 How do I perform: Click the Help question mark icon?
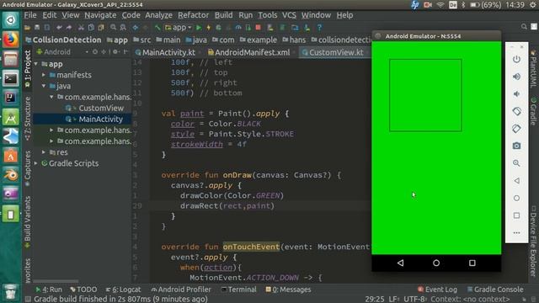click(x=320, y=28)
